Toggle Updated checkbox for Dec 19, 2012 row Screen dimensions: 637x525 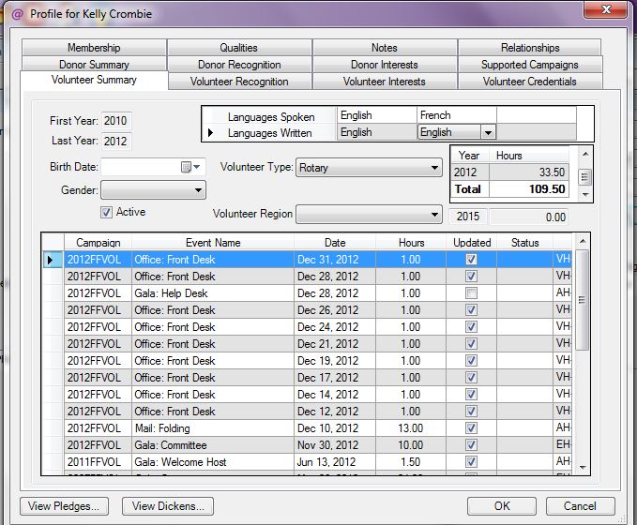click(x=471, y=361)
